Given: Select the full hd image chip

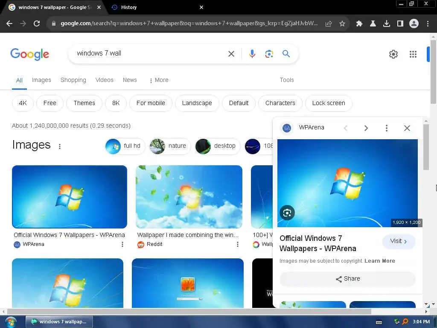Looking at the screenshot, I should (125, 146).
